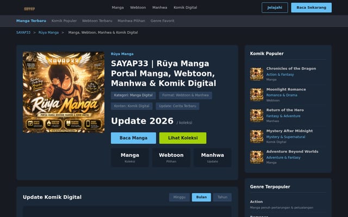Image resolution: width=348 pixels, height=217 pixels.
Task: Select the Genre Favorit tab
Action: pos(163,21)
